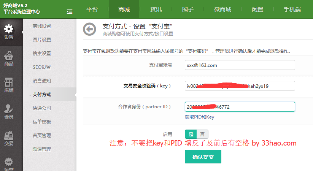Focus the 支付宝账号 input field
313x171 pixels.
pos(240,65)
